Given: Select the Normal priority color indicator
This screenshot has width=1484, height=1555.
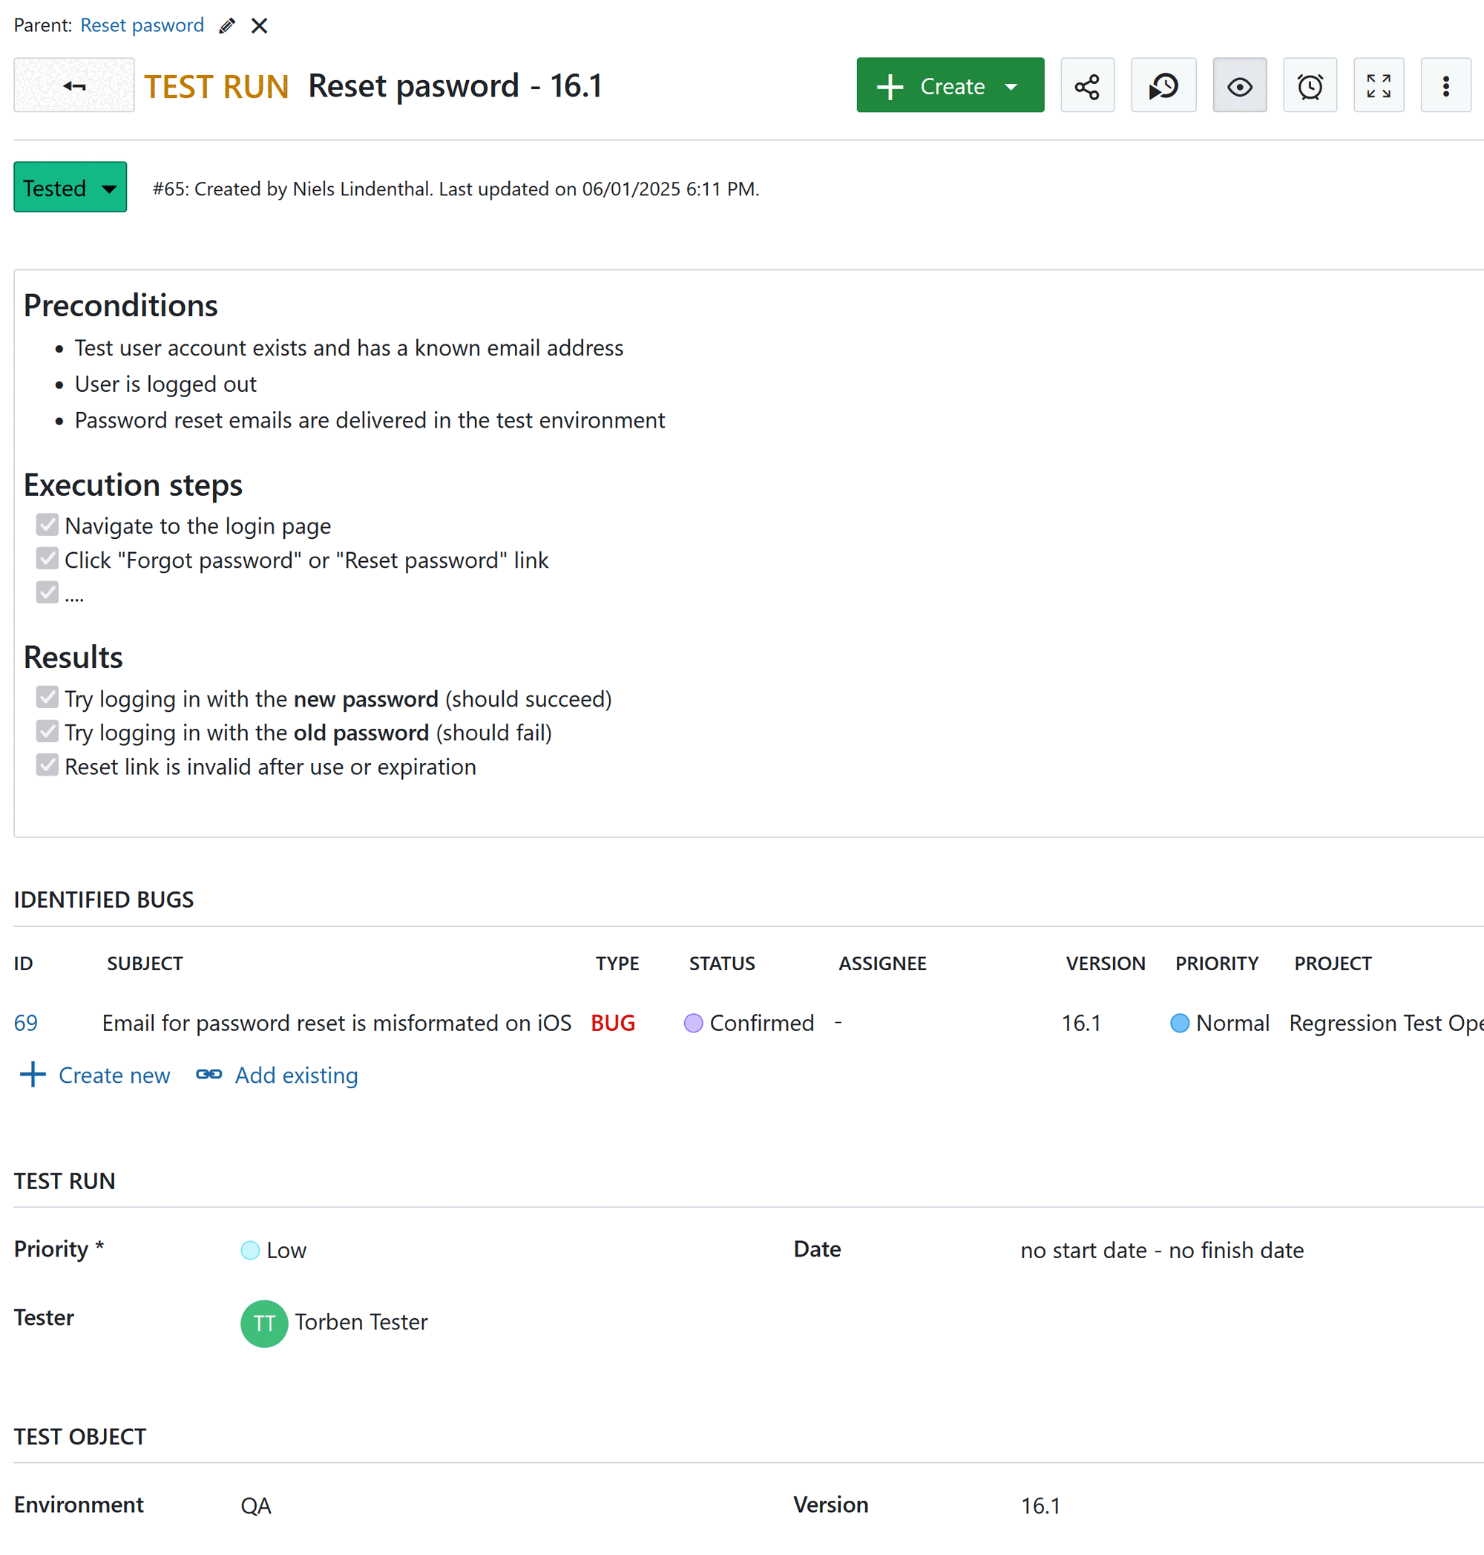Looking at the screenshot, I should (1181, 1022).
